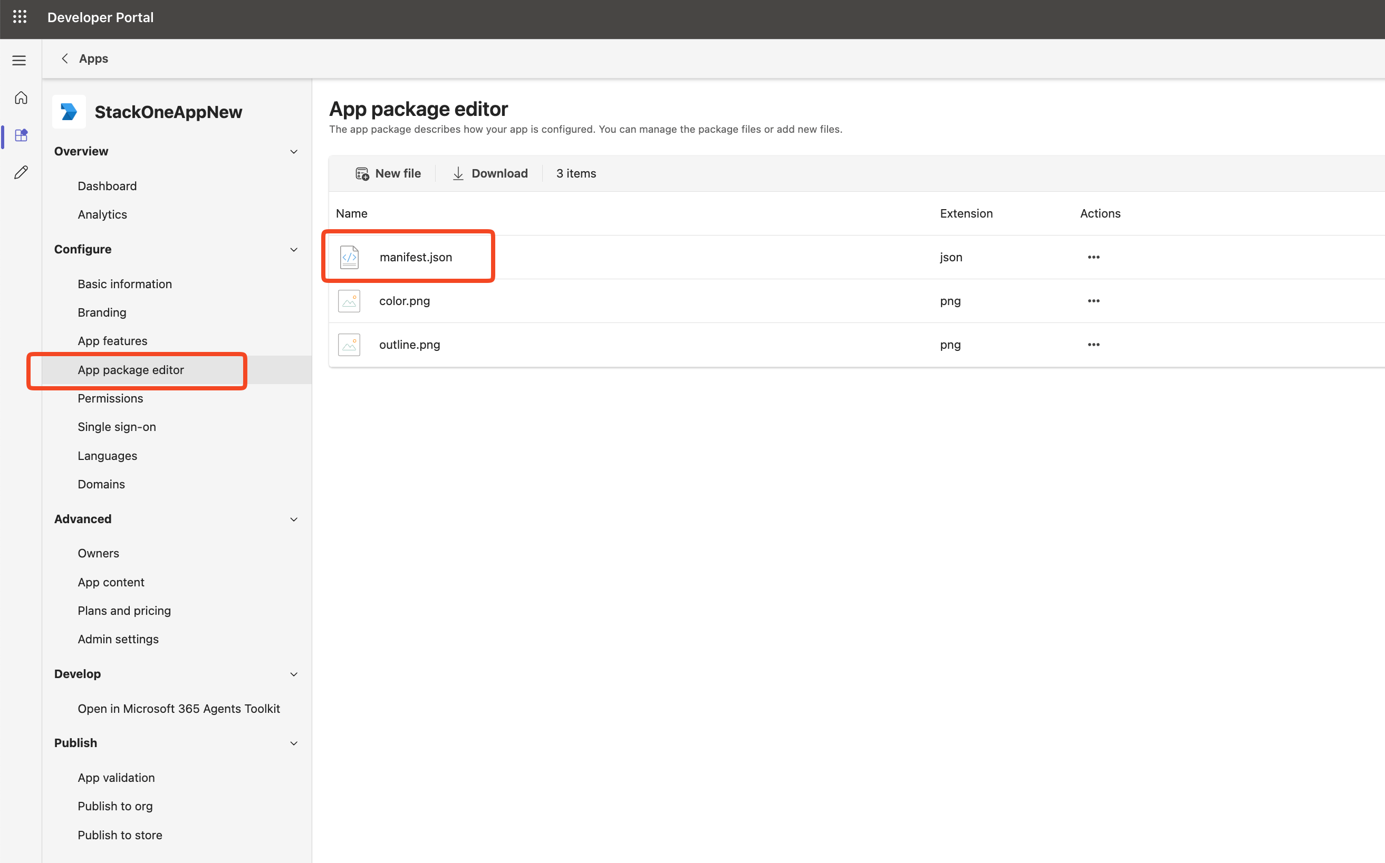Collapse the Advanced section
Image resolution: width=1385 pixels, height=863 pixels.
point(294,519)
